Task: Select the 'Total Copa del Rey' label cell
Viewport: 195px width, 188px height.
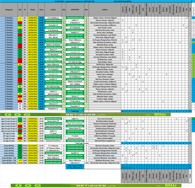Action: click(x=75, y=165)
